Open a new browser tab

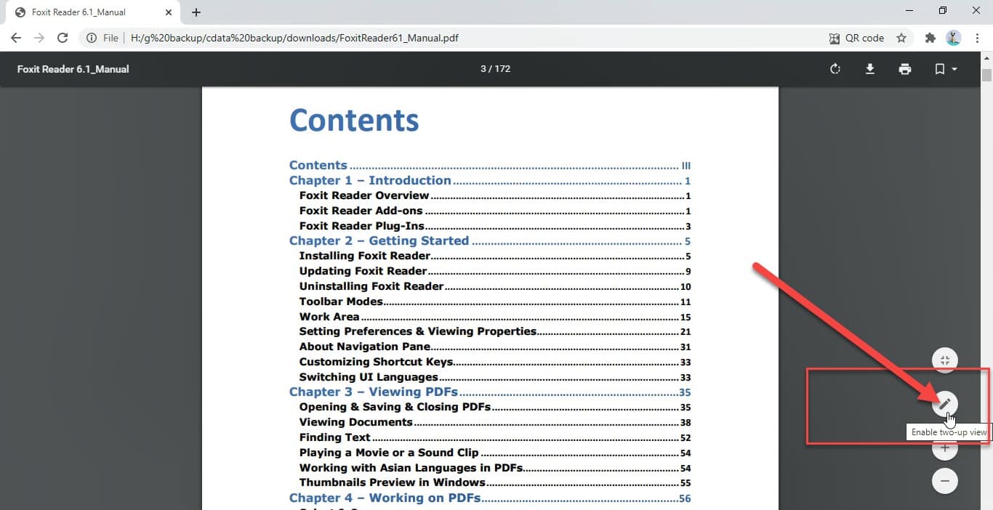(x=196, y=12)
